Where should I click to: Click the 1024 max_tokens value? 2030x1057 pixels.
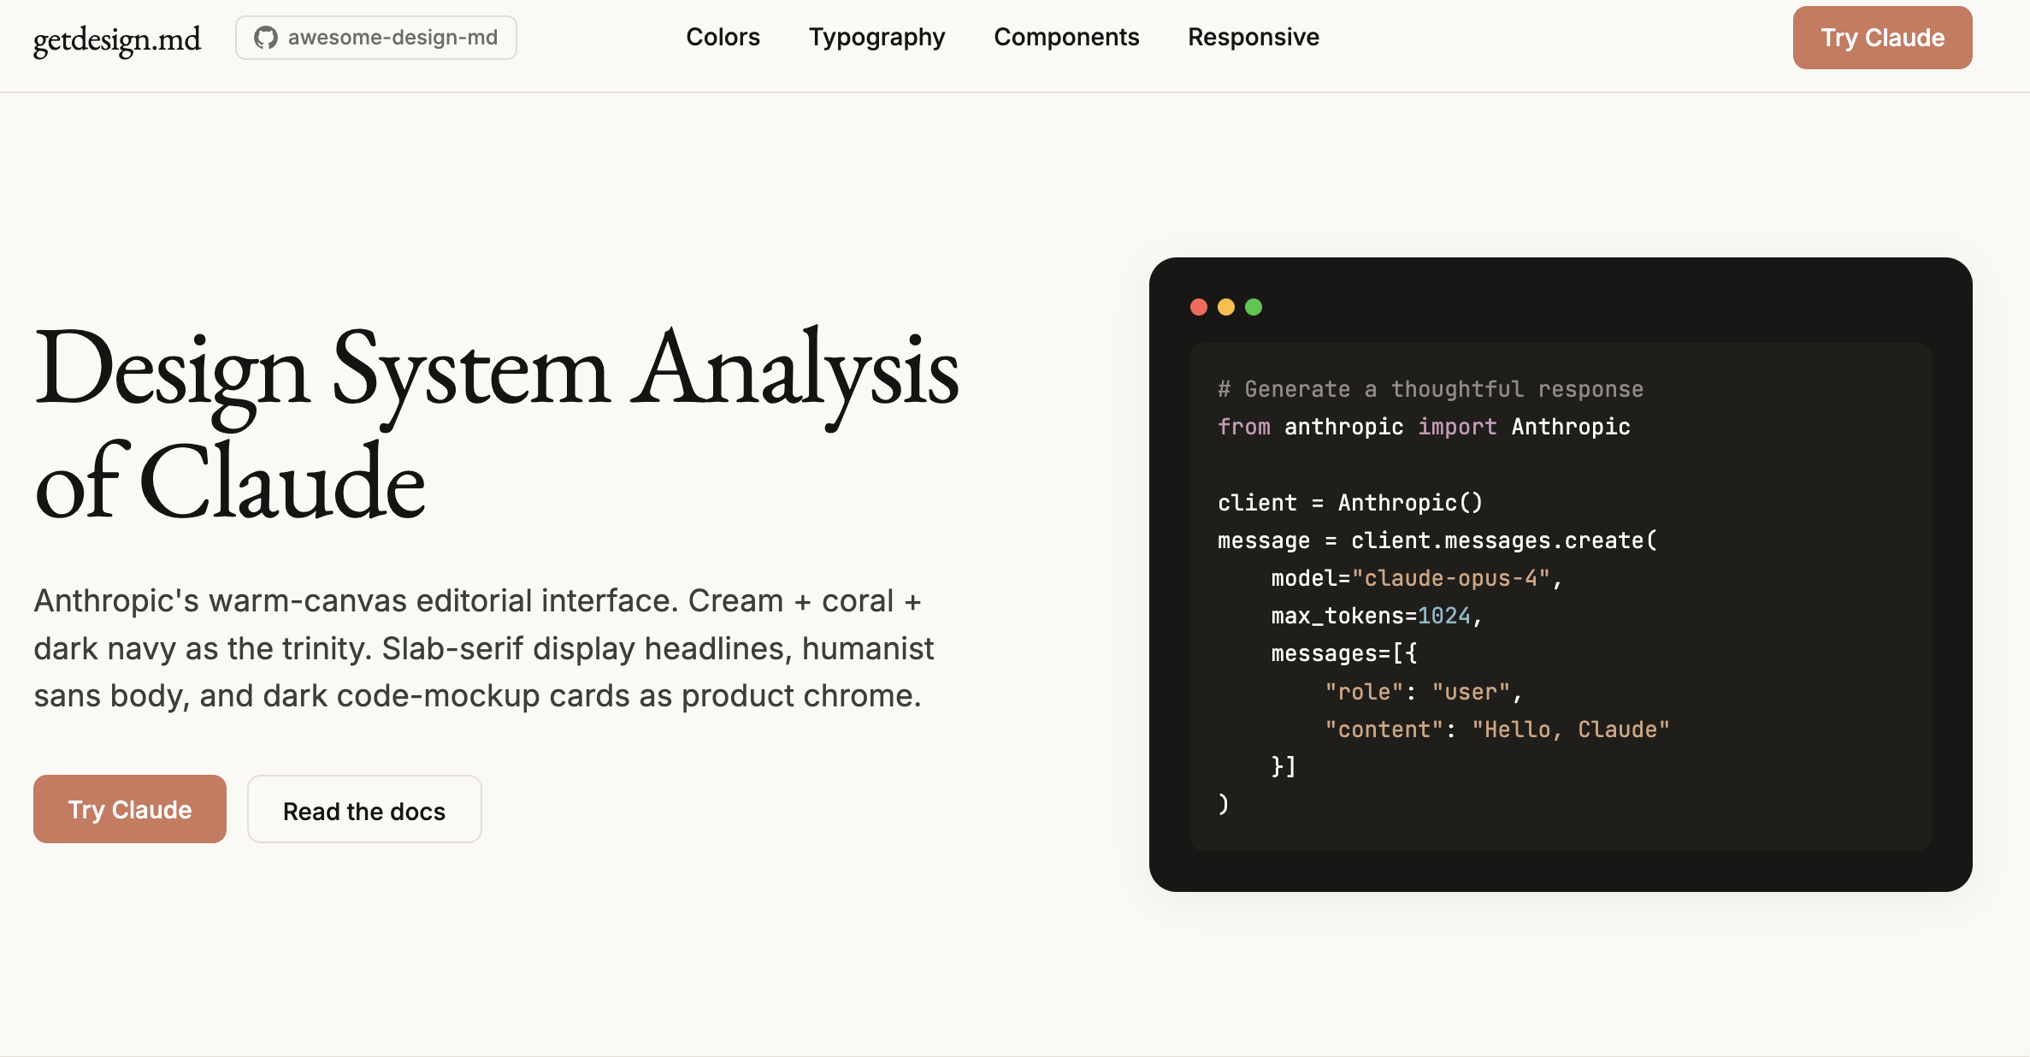1444,616
